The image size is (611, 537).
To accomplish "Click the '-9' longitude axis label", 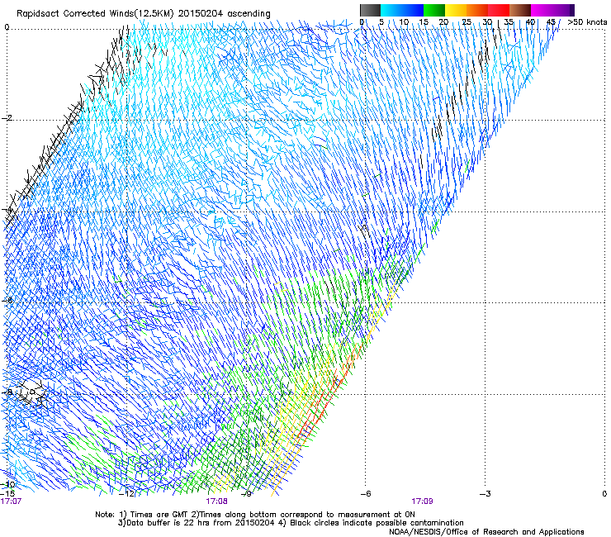I will click(246, 494).
